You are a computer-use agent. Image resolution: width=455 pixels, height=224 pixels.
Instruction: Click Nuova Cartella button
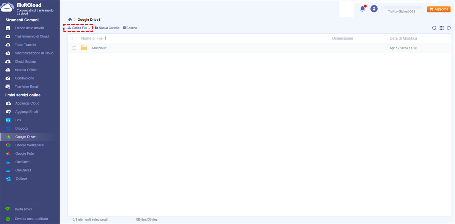(x=107, y=28)
